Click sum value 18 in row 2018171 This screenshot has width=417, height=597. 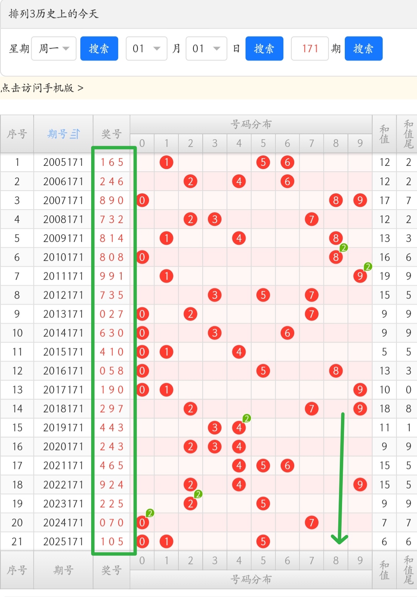385,409
